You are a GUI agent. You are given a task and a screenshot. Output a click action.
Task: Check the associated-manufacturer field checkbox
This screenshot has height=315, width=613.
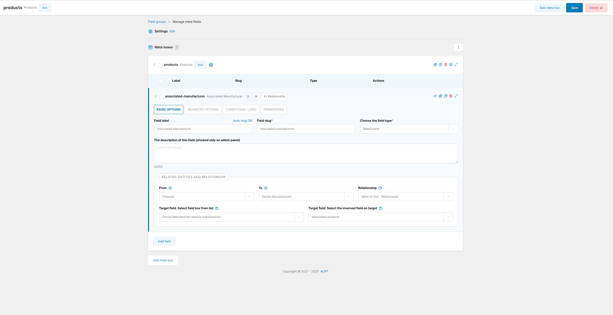[x=161, y=97]
